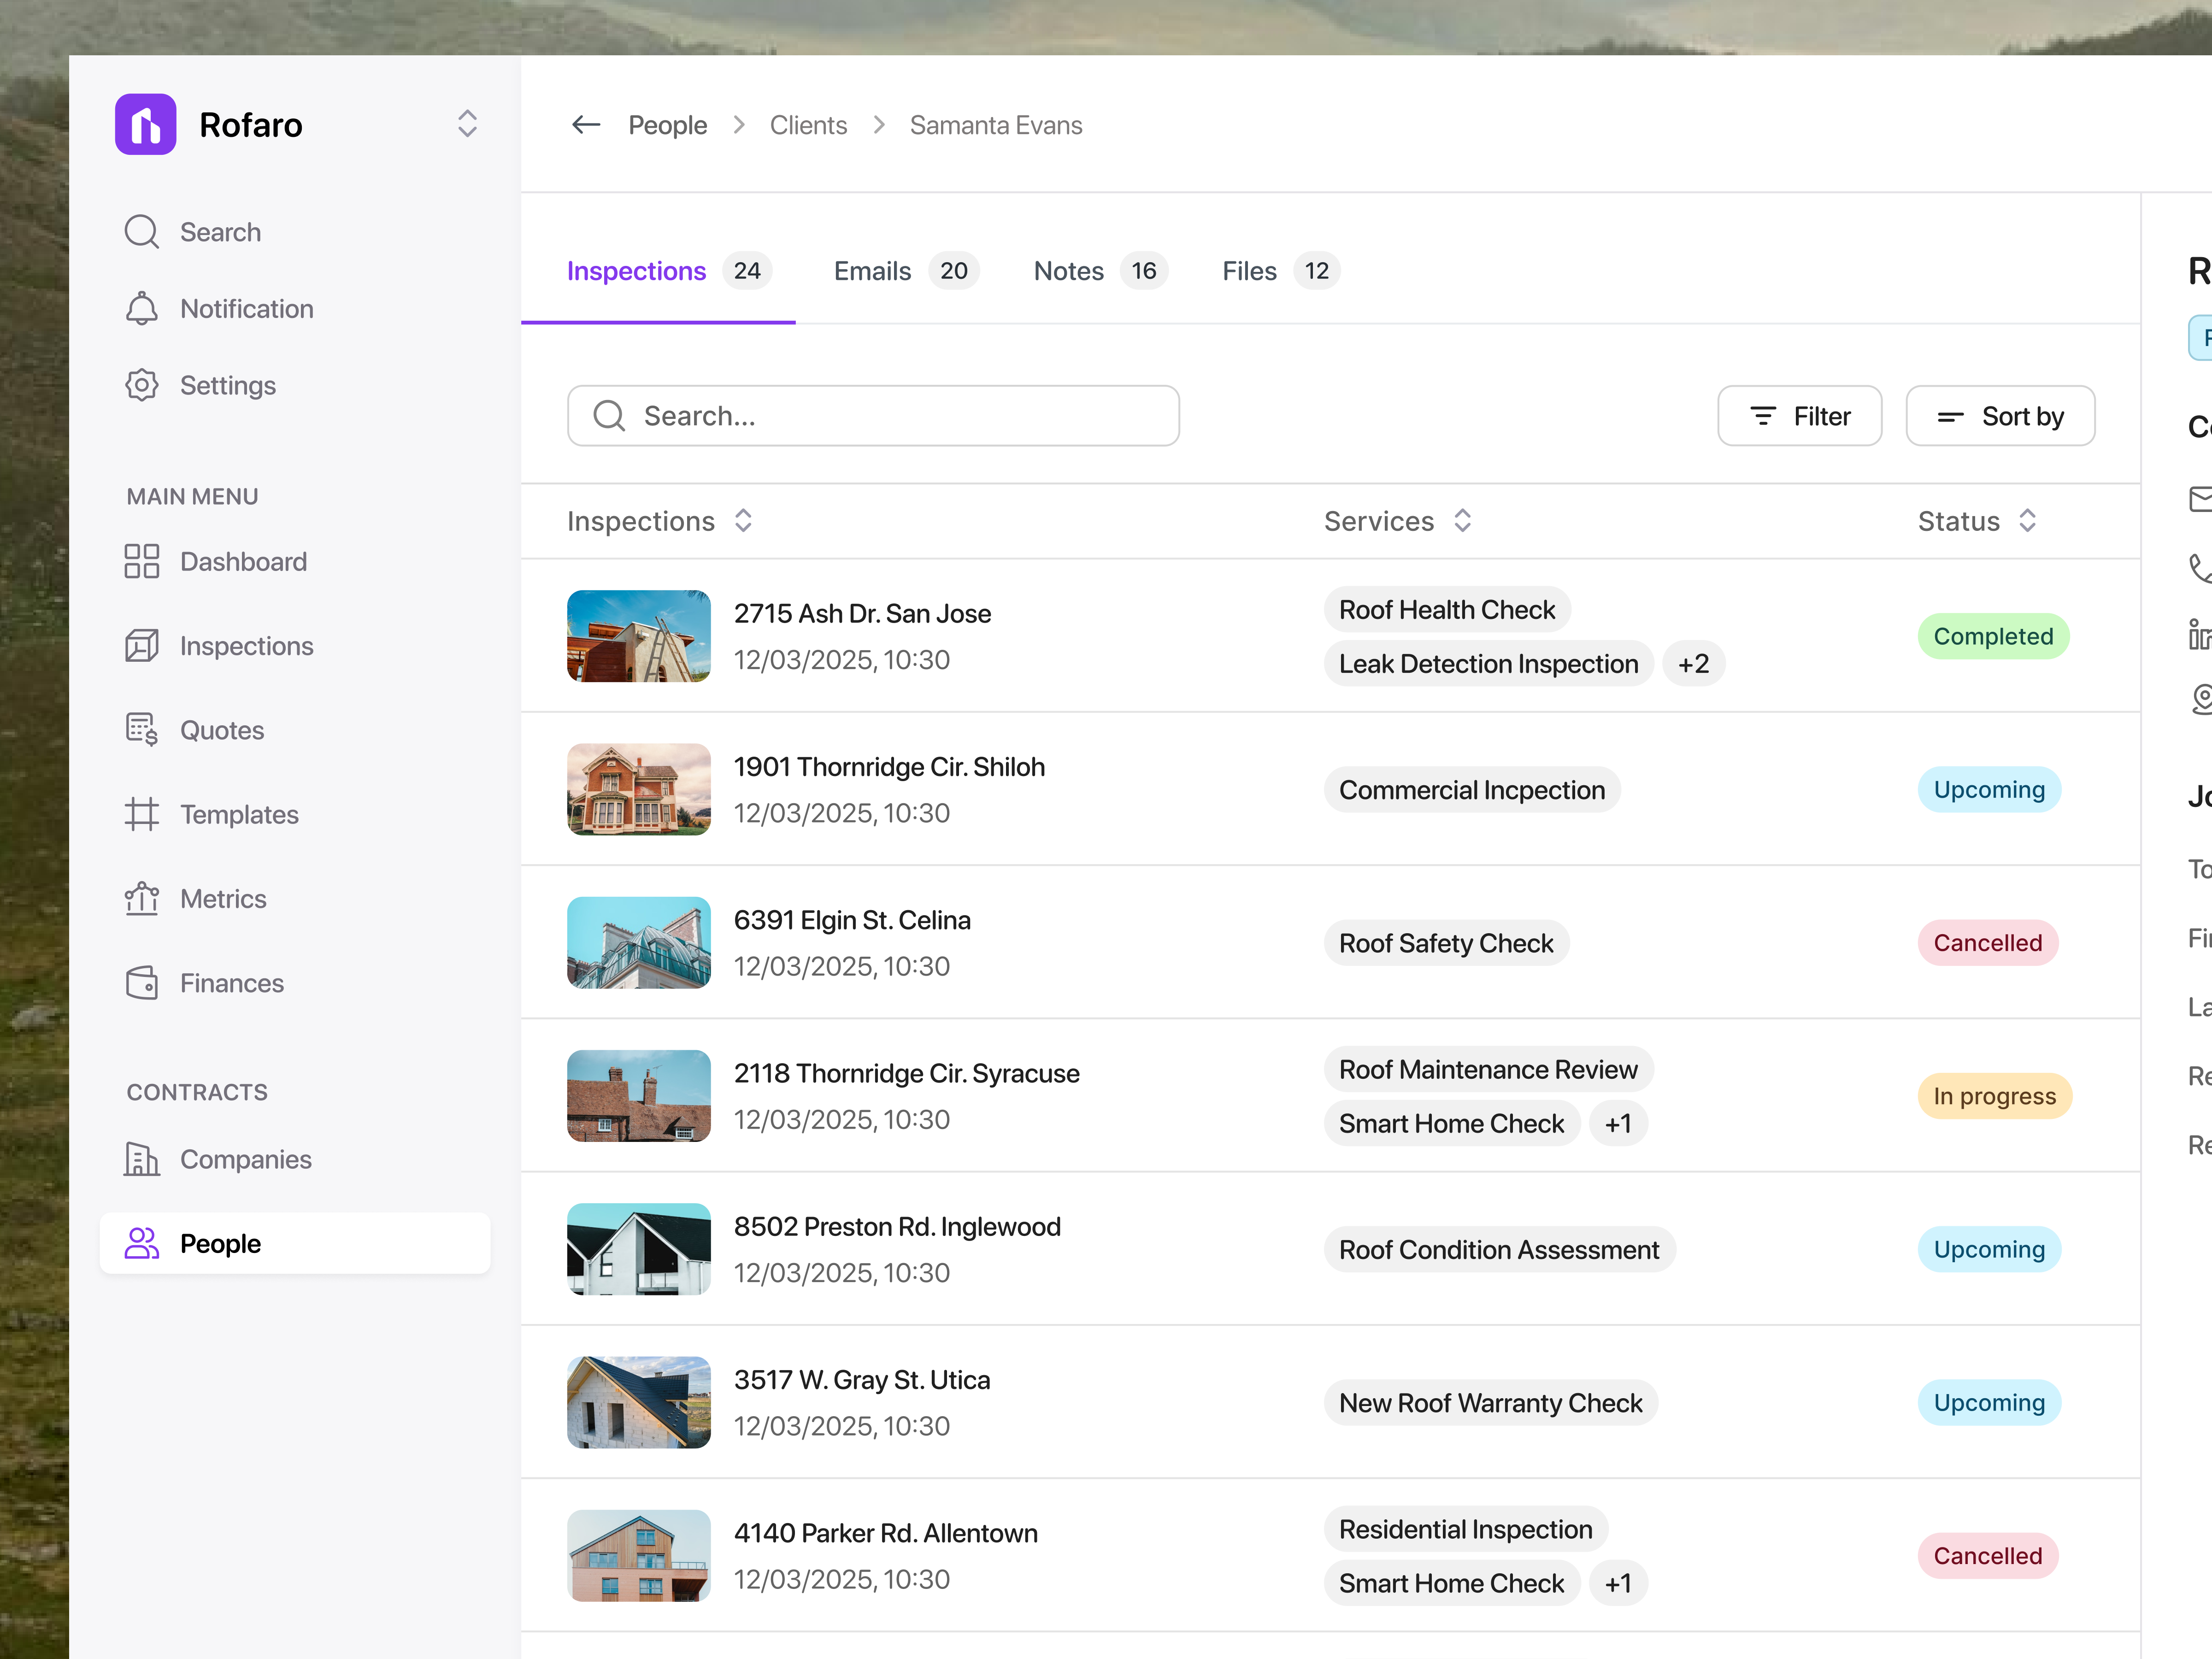
Task: Sort the Inspections column
Action: (x=743, y=520)
